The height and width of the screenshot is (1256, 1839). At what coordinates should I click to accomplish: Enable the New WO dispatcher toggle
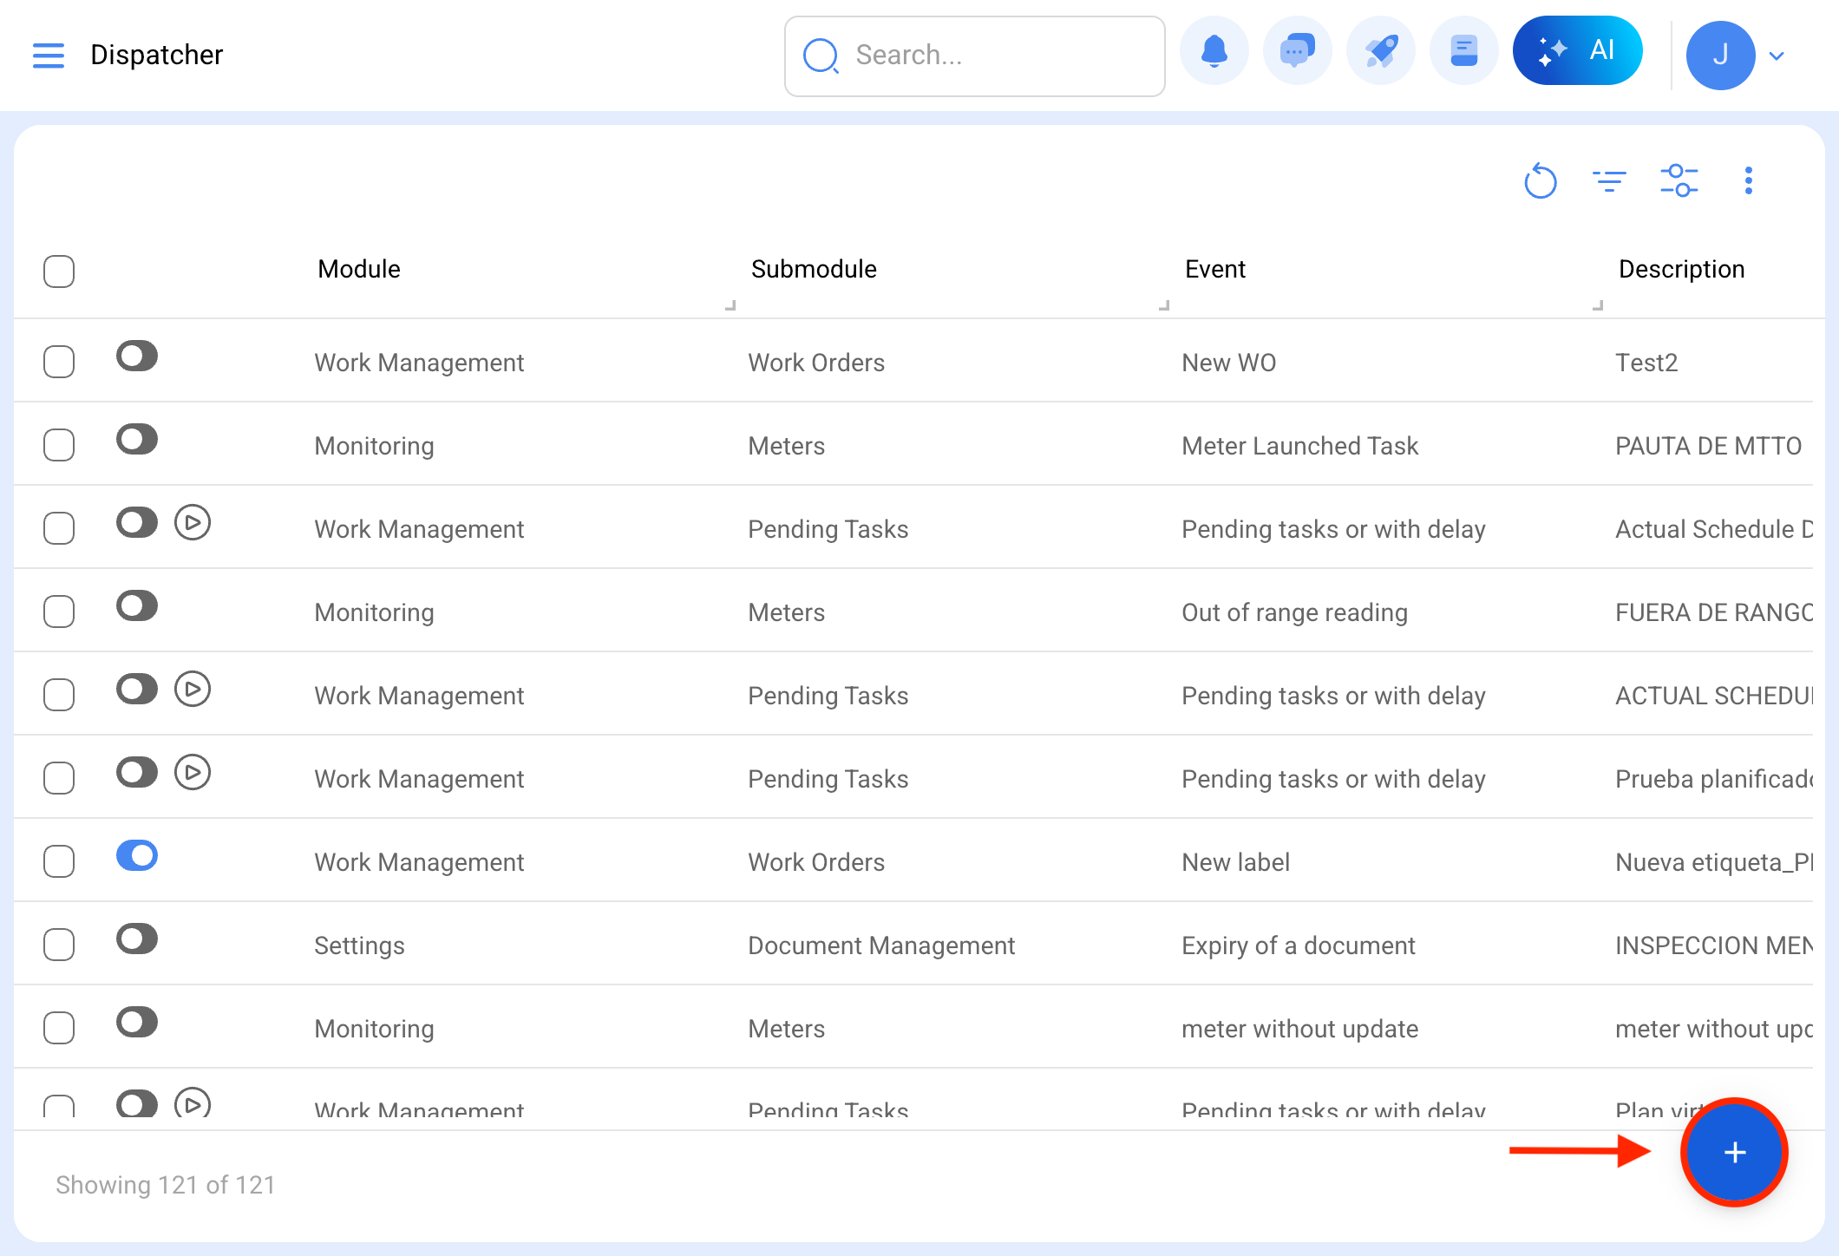click(x=137, y=356)
